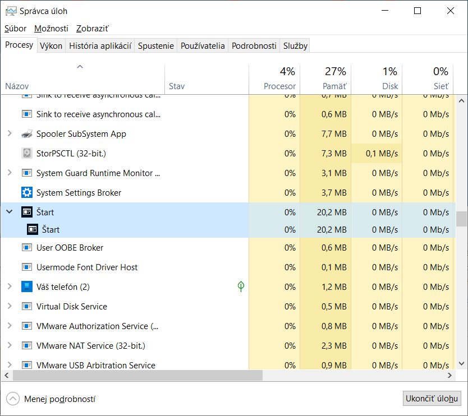This screenshot has width=468, height=416.
Task: Switch to the Výkon tab
Action: coord(51,46)
